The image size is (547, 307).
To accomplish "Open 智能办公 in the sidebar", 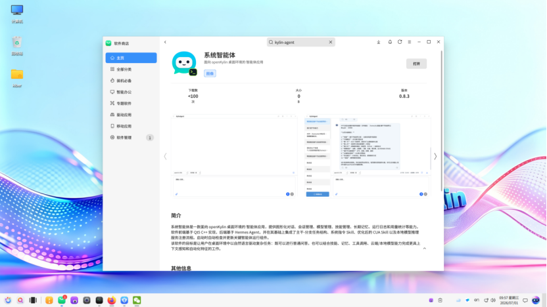I will [131, 92].
